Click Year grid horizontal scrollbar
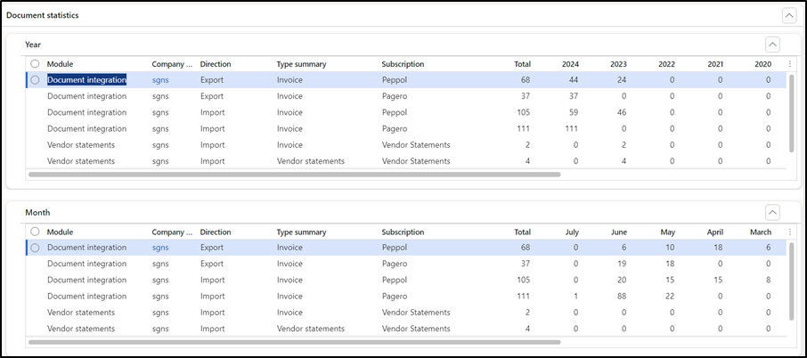 click(295, 175)
